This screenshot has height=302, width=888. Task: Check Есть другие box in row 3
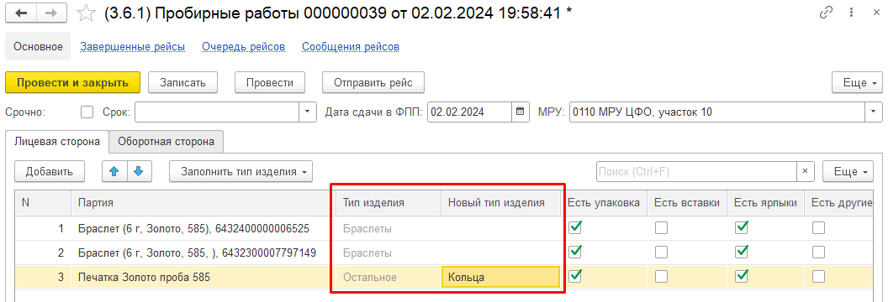818,276
